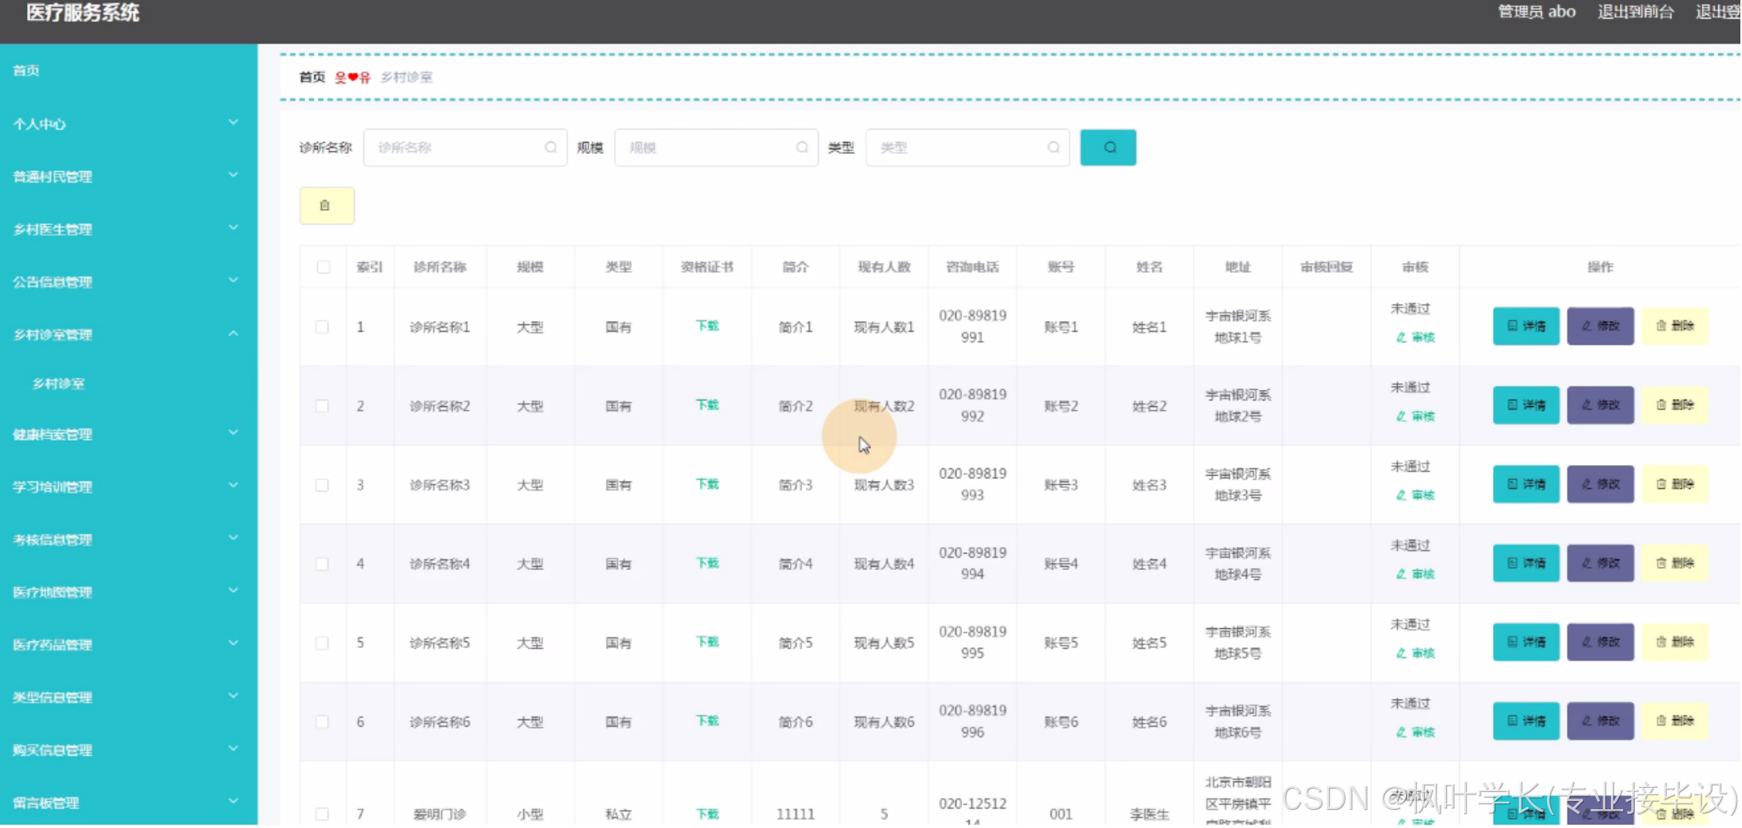Expand 普通村民管理 sidebar menu

[x=129, y=176]
